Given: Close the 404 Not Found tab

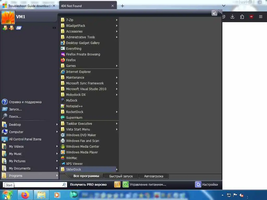Looking at the screenshot, I should coord(113,6).
